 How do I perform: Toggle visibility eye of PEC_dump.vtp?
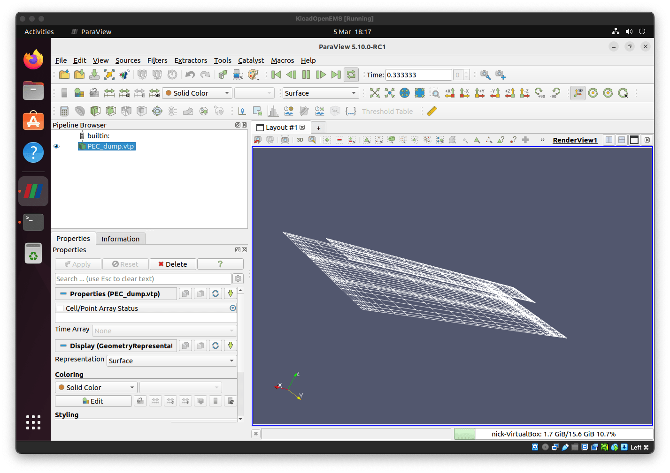pos(57,146)
